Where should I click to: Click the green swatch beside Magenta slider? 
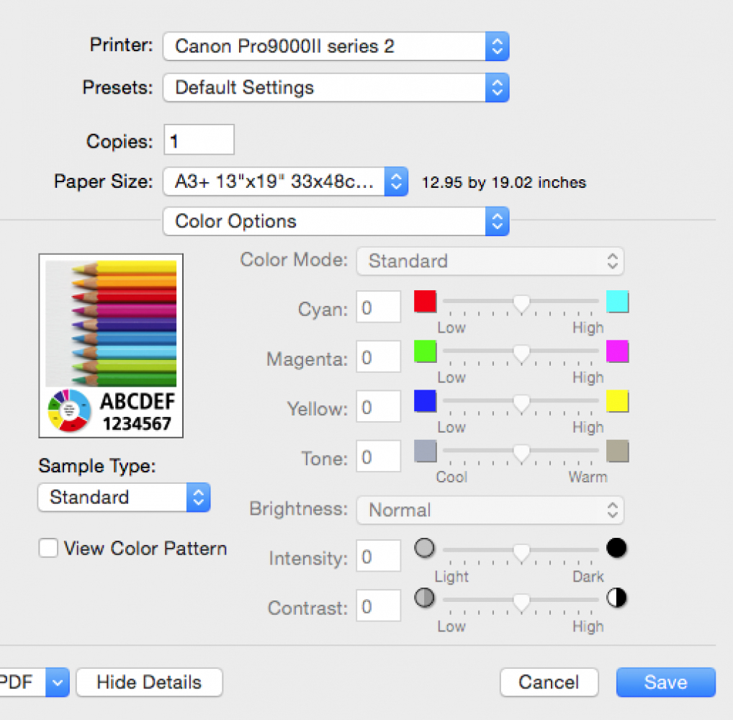pyautogui.click(x=425, y=351)
